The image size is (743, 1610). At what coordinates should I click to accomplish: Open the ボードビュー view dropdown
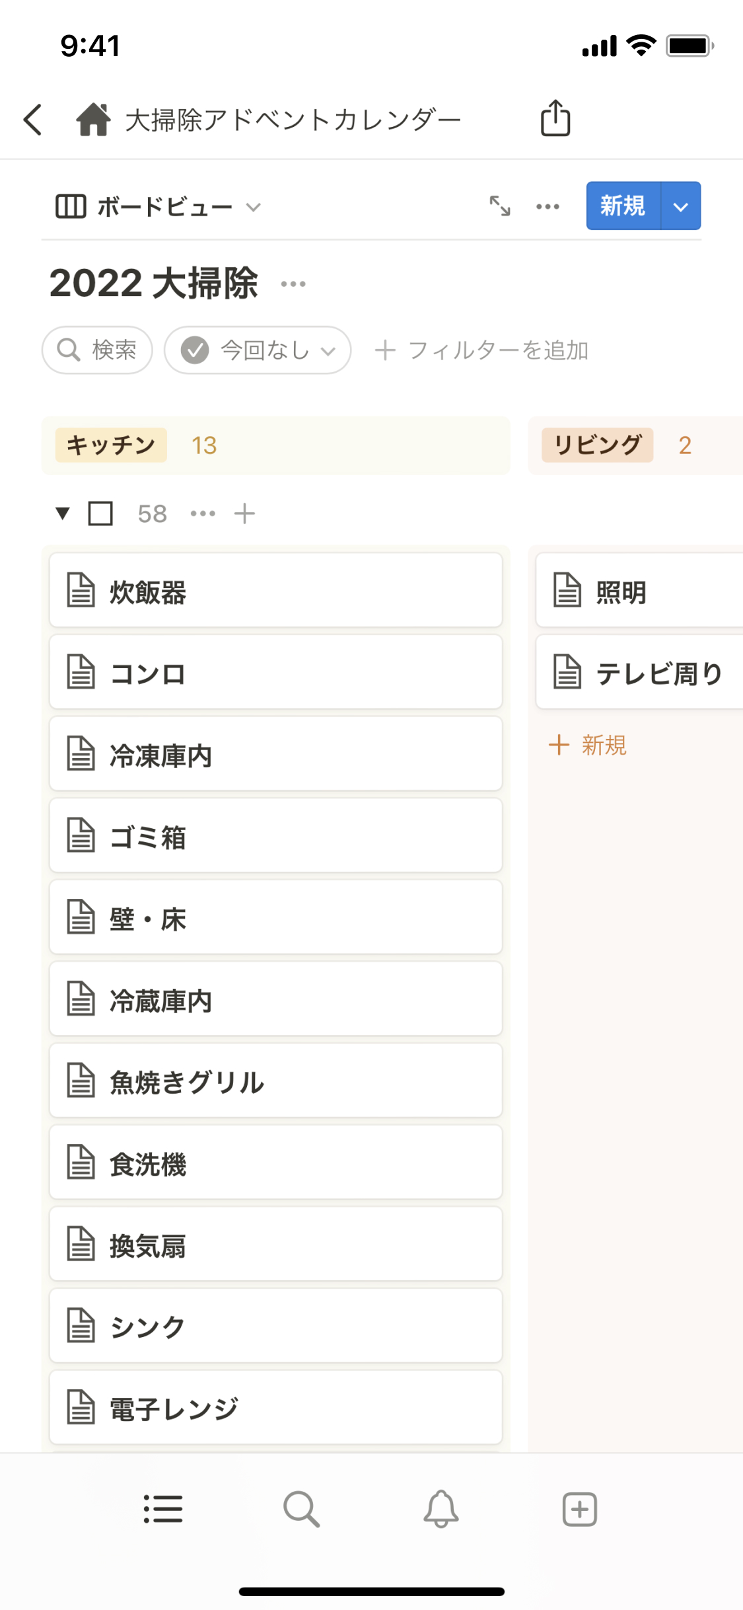pyautogui.click(x=159, y=207)
